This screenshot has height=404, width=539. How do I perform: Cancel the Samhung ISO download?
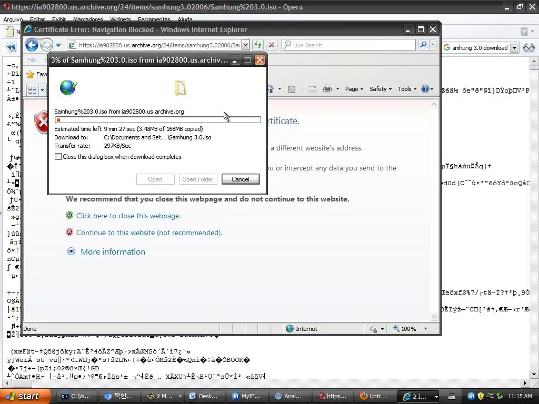[x=241, y=179]
